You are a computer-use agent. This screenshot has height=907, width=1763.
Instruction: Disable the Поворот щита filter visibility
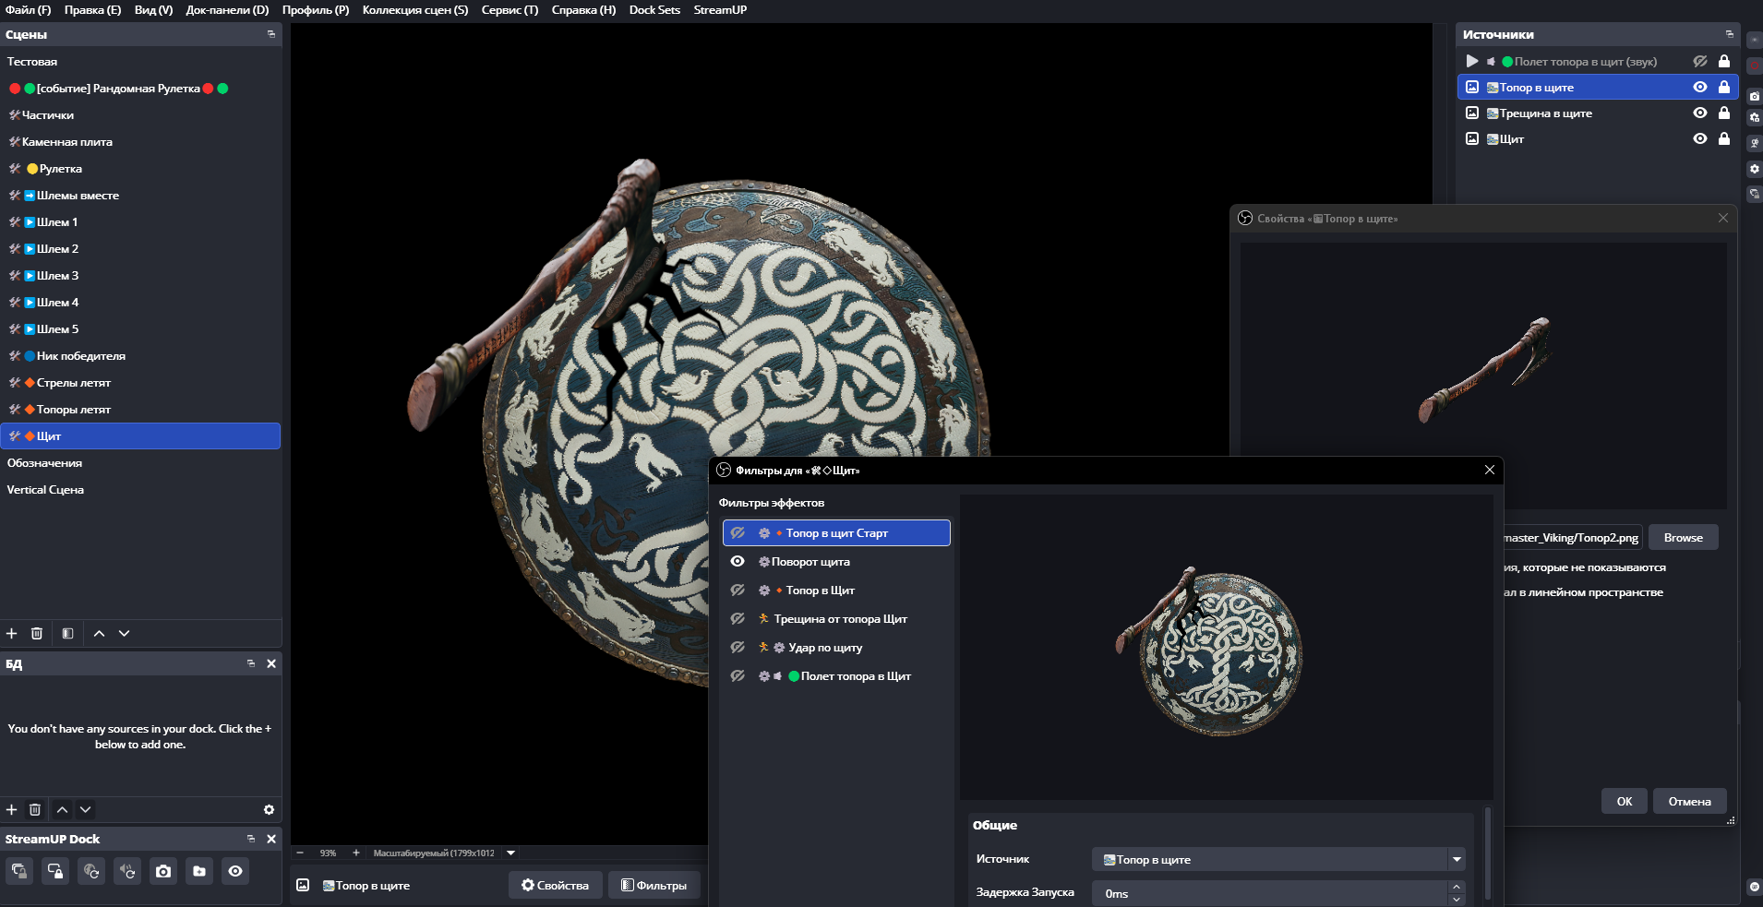pyautogui.click(x=738, y=561)
